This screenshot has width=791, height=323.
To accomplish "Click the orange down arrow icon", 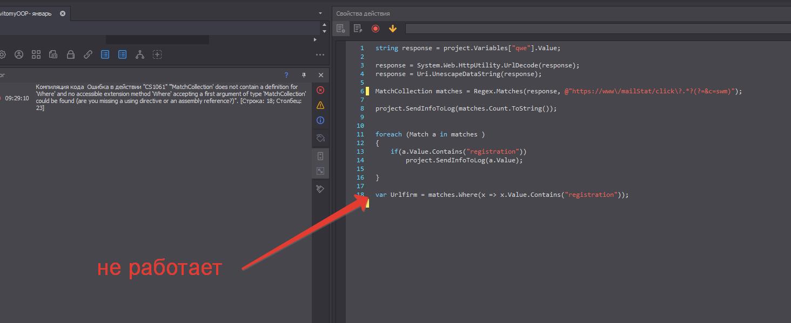I will (x=393, y=29).
